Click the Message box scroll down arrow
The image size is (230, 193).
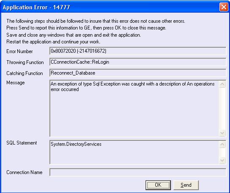(x=222, y=133)
